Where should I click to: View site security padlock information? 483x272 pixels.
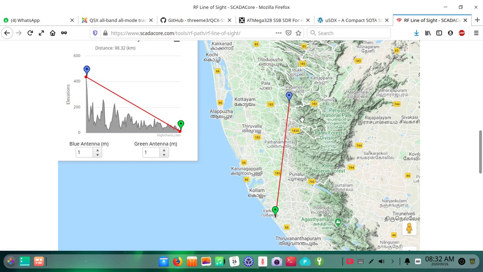coord(105,33)
